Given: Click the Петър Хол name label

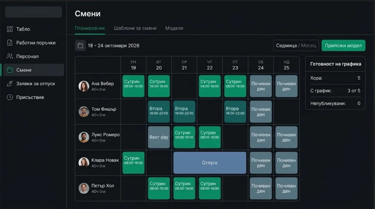Looking at the screenshot, I should pyautogui.click(x=103, y=186).
